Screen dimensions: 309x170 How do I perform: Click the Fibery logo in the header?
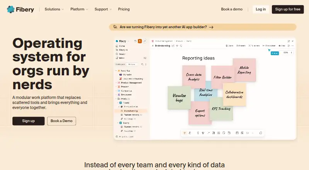20,9
